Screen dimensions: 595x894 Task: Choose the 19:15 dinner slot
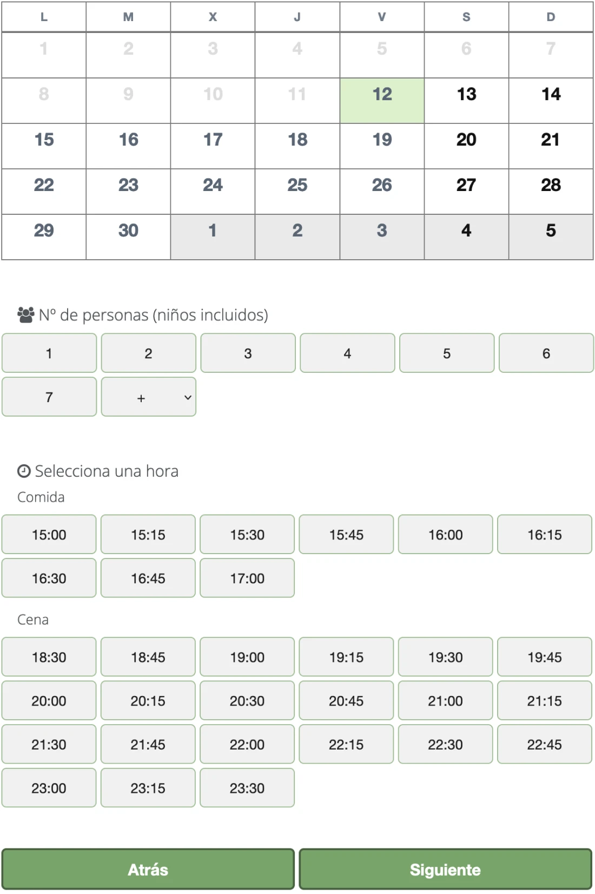coord(346,657)
